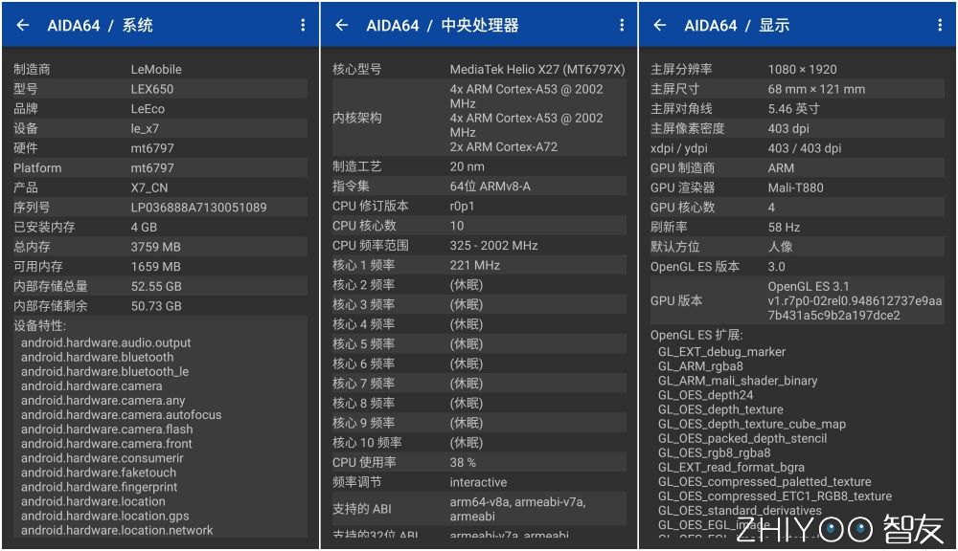Select 主屏分辨率 1080 × 1920 row

[x=797, y=69]
